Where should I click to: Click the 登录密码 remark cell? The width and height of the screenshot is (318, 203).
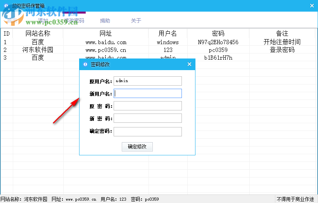tap(282, 50)
